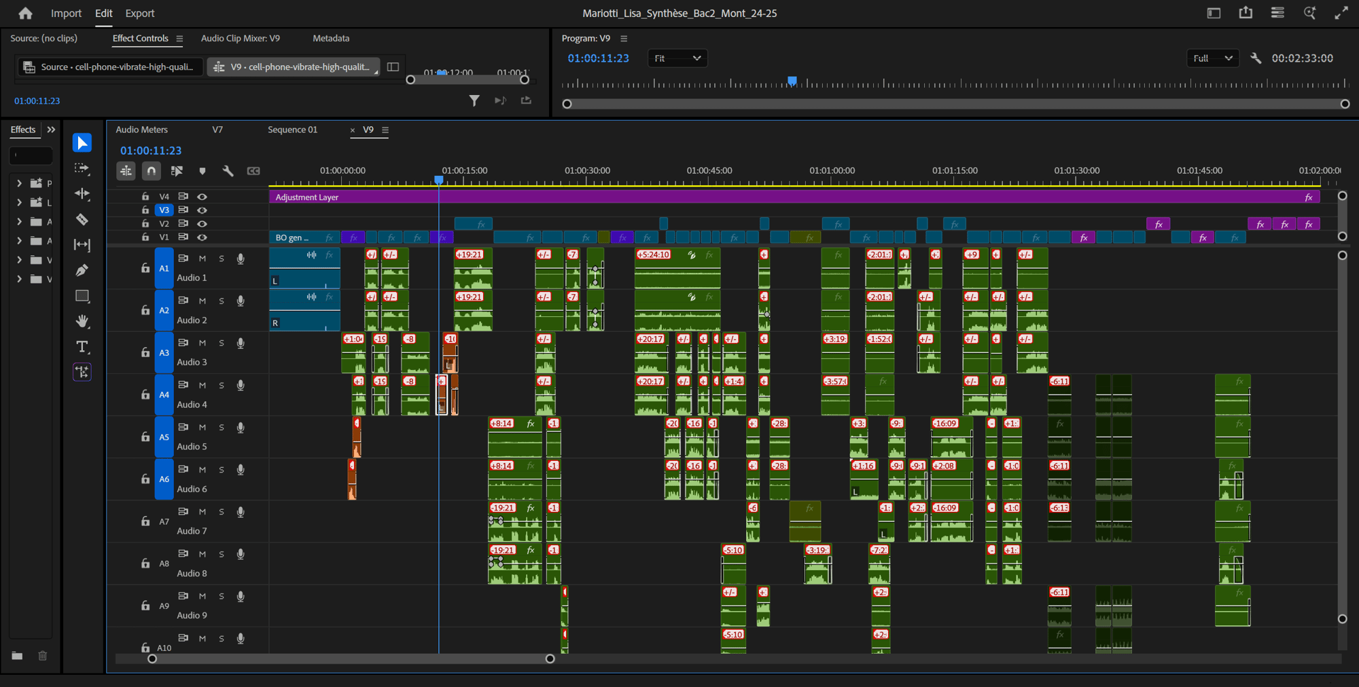Toggle insert sequences as nests button
This screenshot has height=687, width=1359.
click(x=126, y=171)
